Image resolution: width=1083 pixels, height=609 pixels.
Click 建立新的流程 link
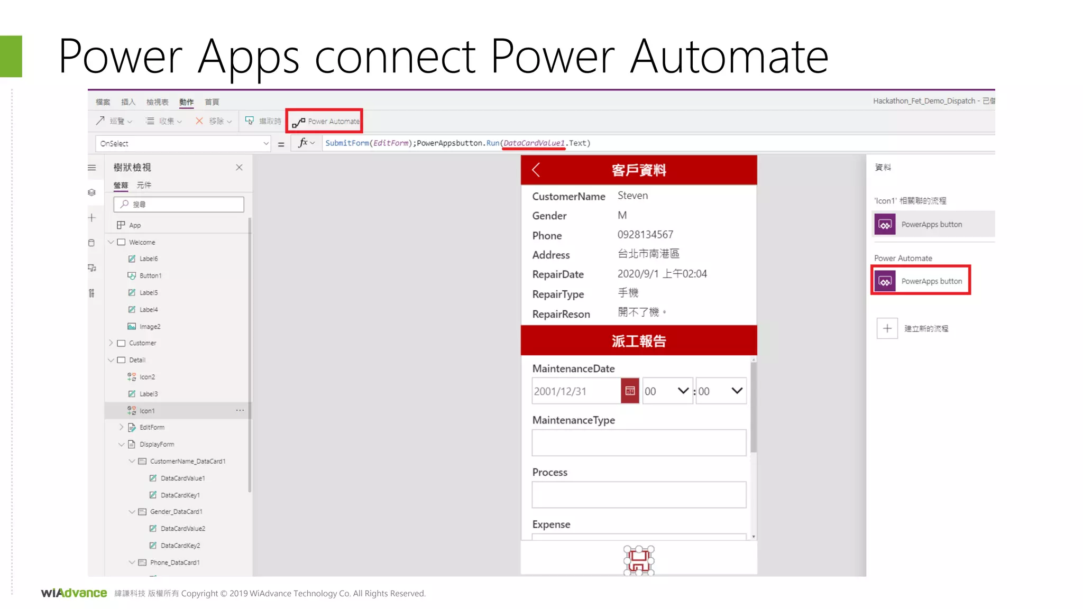tap(926, 329)
